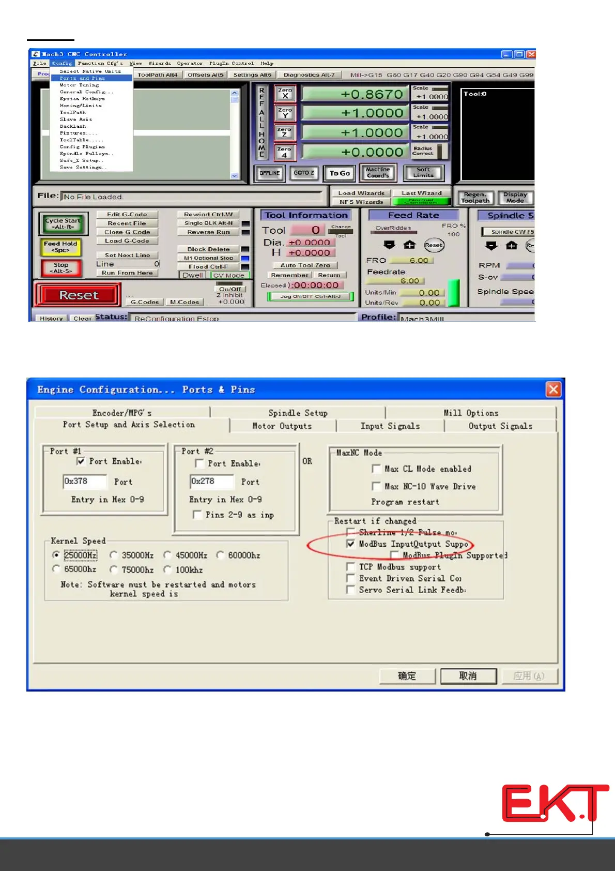
Task: Switch to the Diagnostics Alt-7 tab
Action: [309, 75]
